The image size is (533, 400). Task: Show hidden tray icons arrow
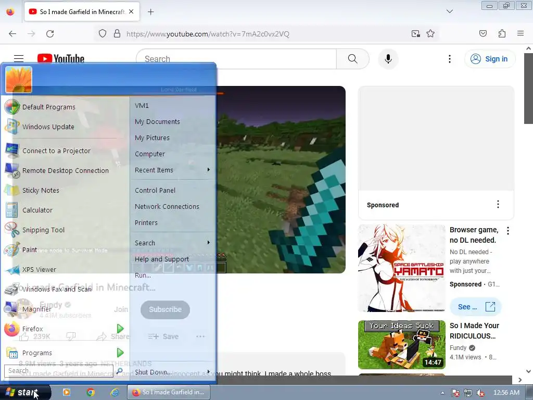pos(442,393)
